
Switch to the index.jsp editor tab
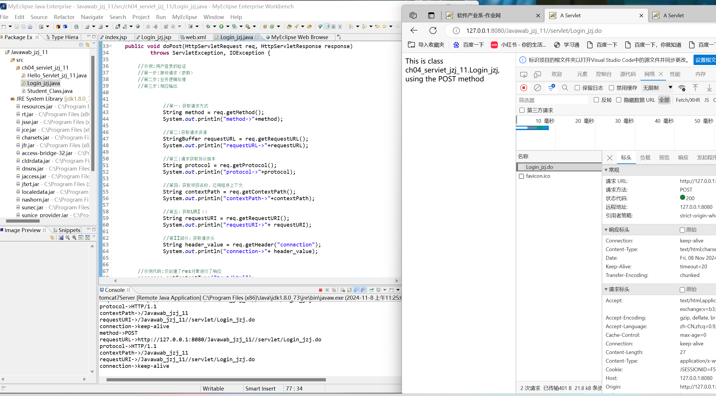point(113,37)
